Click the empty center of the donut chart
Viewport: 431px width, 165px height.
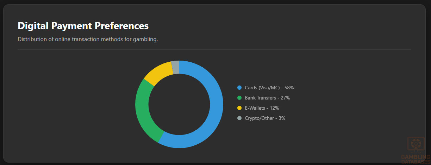[x=179, y=104]
